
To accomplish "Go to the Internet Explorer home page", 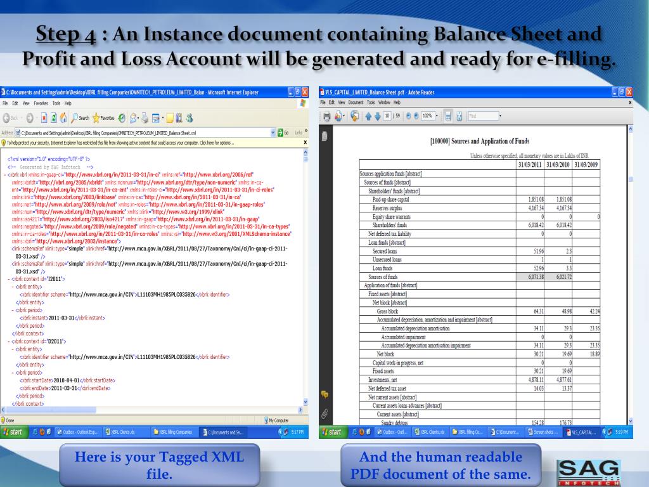I will [x=63, y=118].
